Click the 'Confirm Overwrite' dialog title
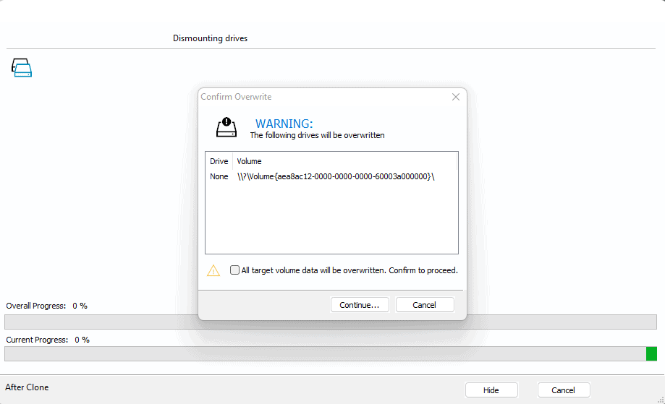This screenshot has height=404, width=665. click(x=236, y=97)
